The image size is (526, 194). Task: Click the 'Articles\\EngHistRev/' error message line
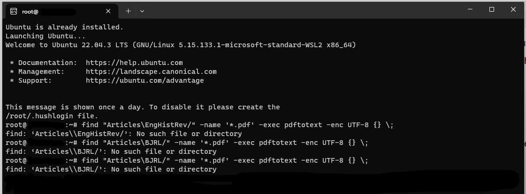tap(124, 134)
